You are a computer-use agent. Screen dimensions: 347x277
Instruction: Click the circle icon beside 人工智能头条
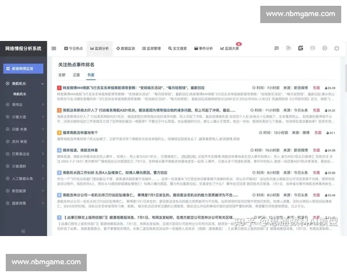[x=8, y=178]
